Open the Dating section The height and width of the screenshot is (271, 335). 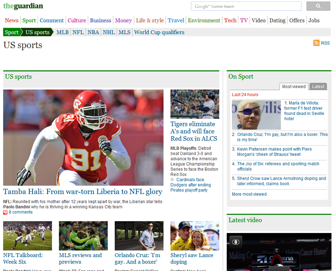click(x=277, y=21)
